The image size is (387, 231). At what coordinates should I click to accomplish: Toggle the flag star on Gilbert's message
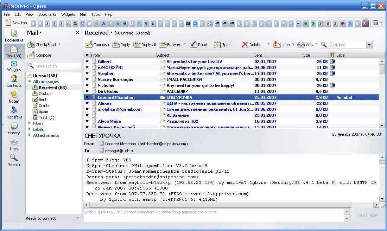pyautogui.click(x=87, y=62)
